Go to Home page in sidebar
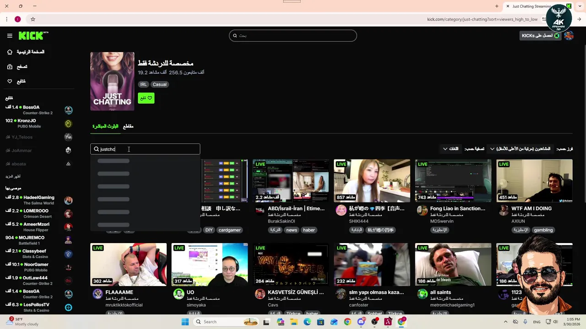 point(26,52)
